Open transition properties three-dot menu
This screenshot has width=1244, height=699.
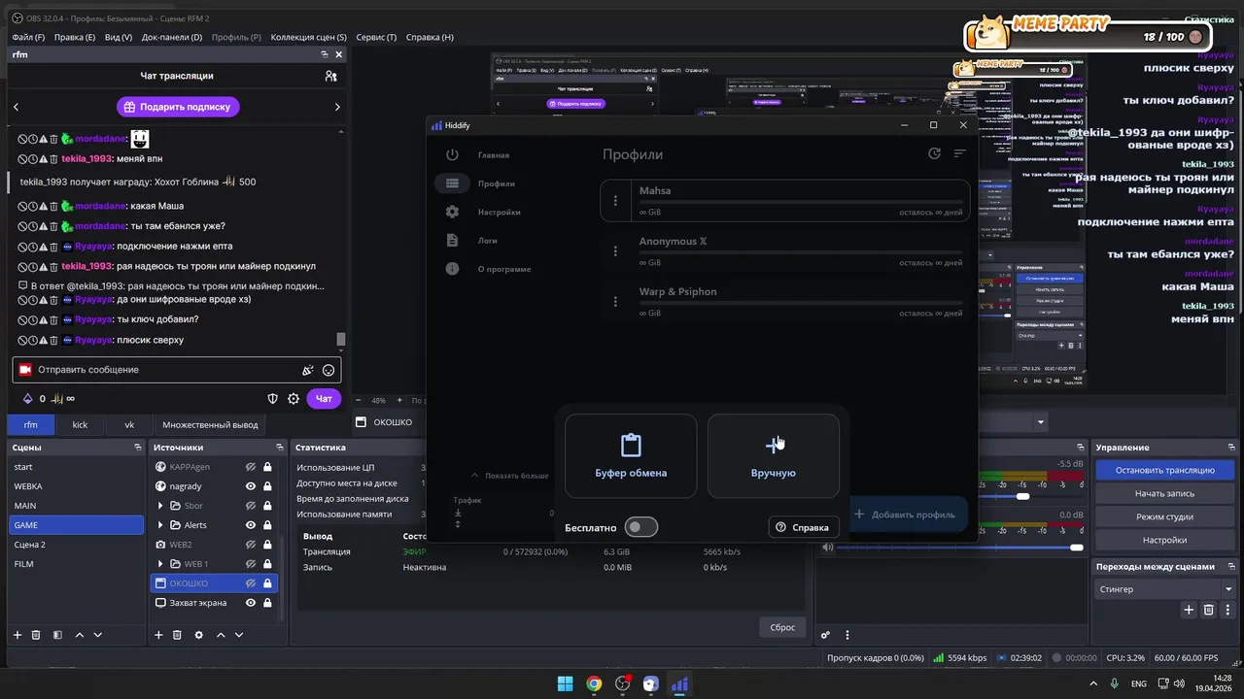click(1228, 610)
